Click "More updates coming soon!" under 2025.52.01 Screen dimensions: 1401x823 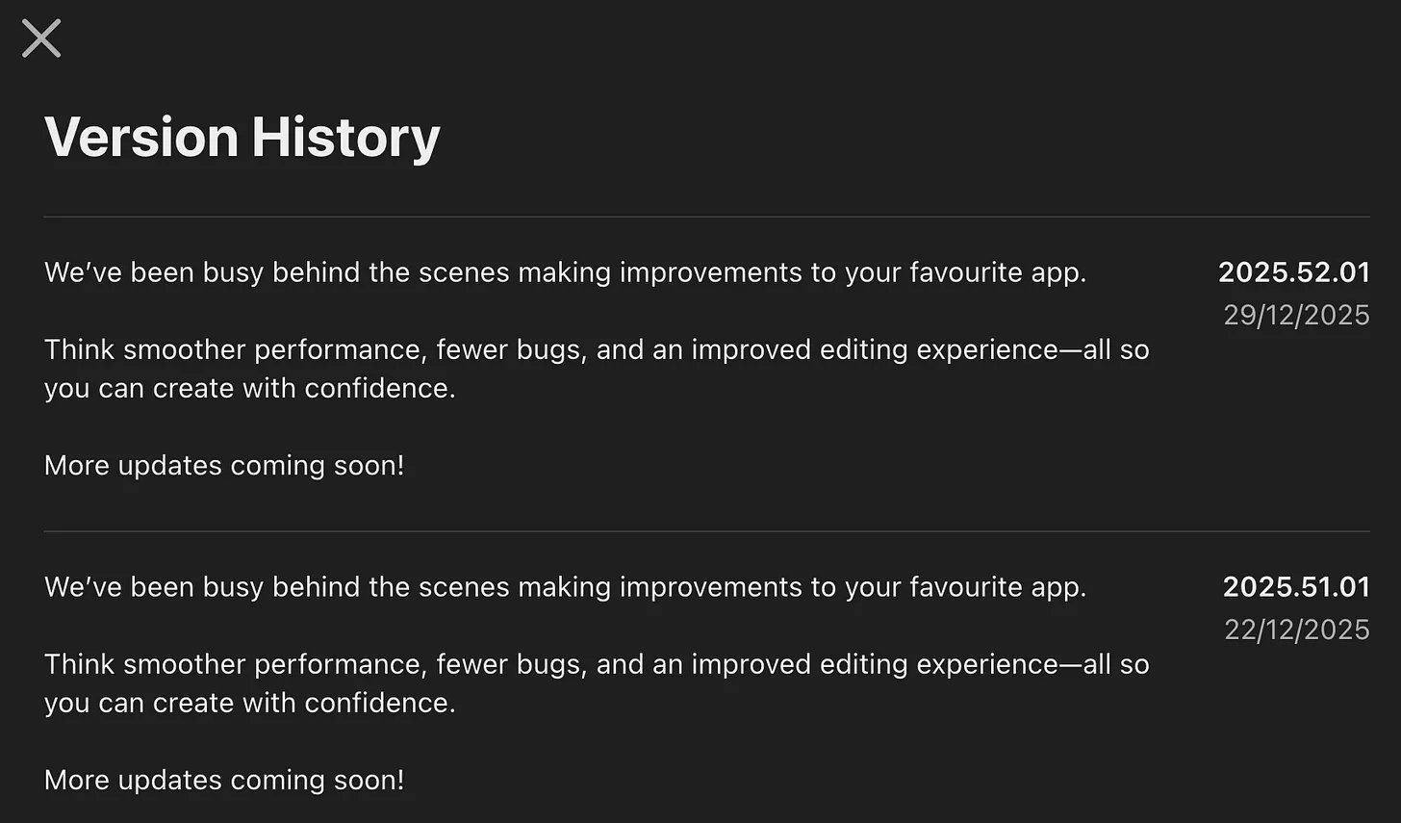[224, 466]
